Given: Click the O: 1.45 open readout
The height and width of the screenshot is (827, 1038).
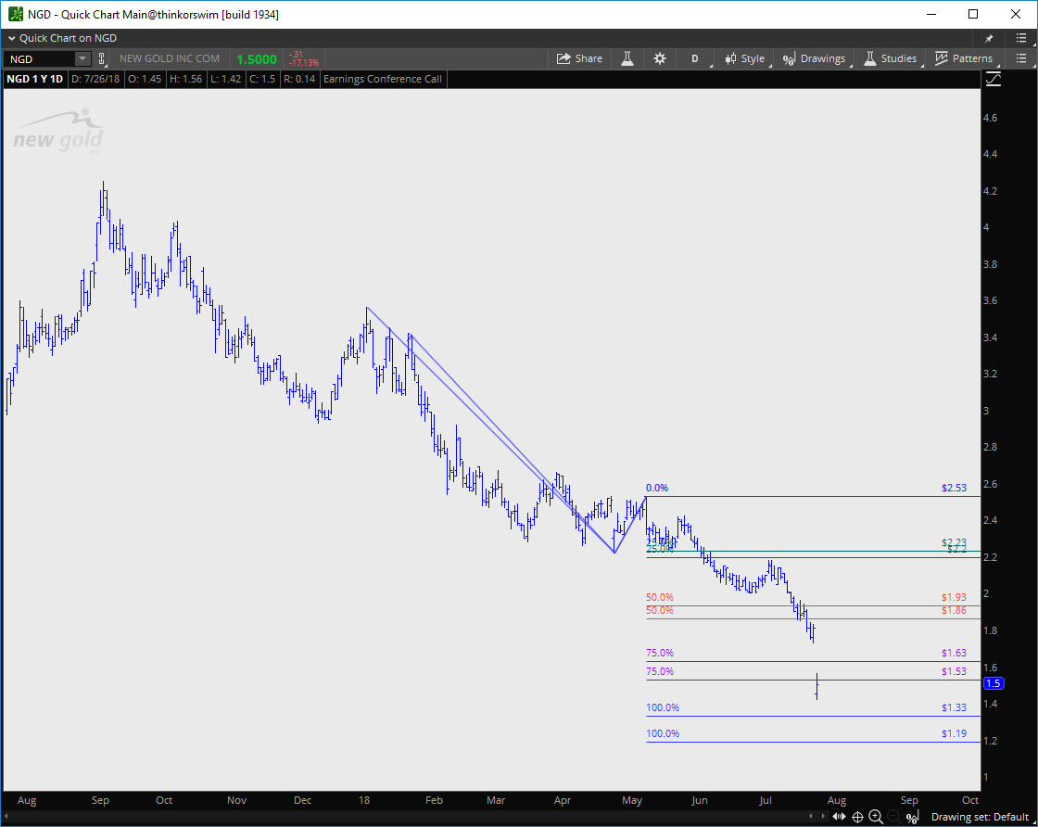Looking at the screenshot, I should [x=145, y=79].
